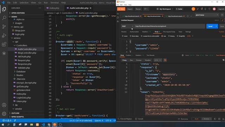Click the New button in Postman
This screenshot has height=127, width=225.
click(121, 9)
